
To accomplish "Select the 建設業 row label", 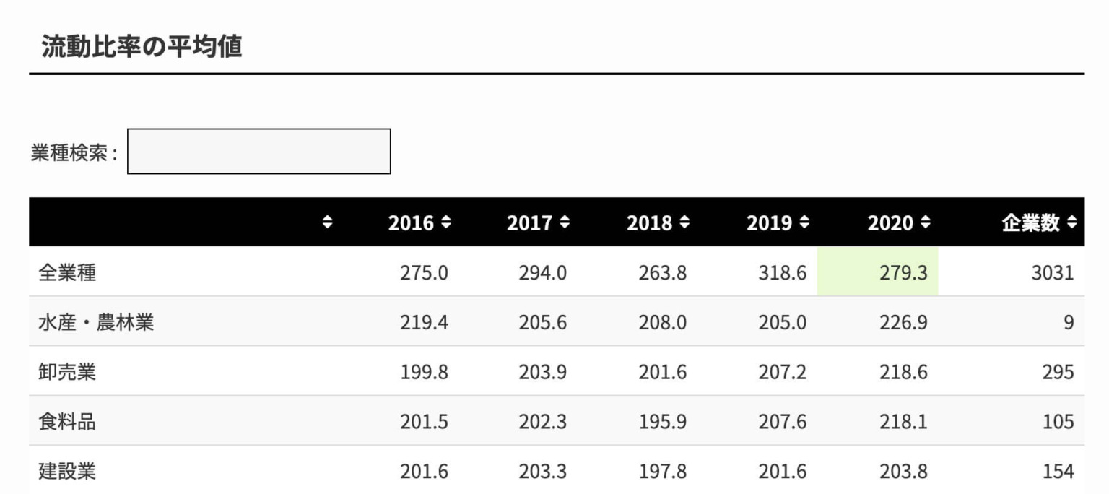I will (67, 472).
